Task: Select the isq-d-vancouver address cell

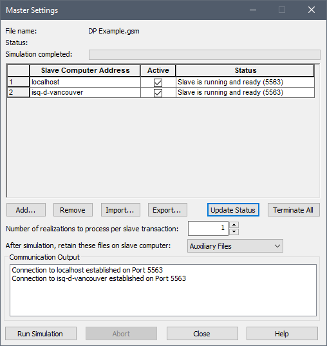Action: 85,92
